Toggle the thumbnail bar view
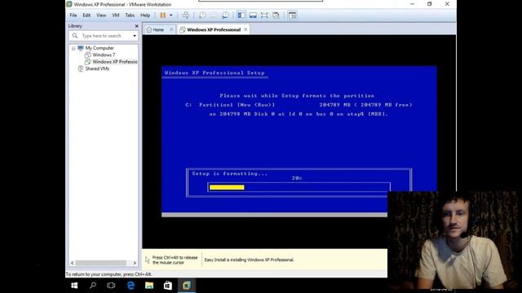 pyautogui.click(x=253, y=15)
